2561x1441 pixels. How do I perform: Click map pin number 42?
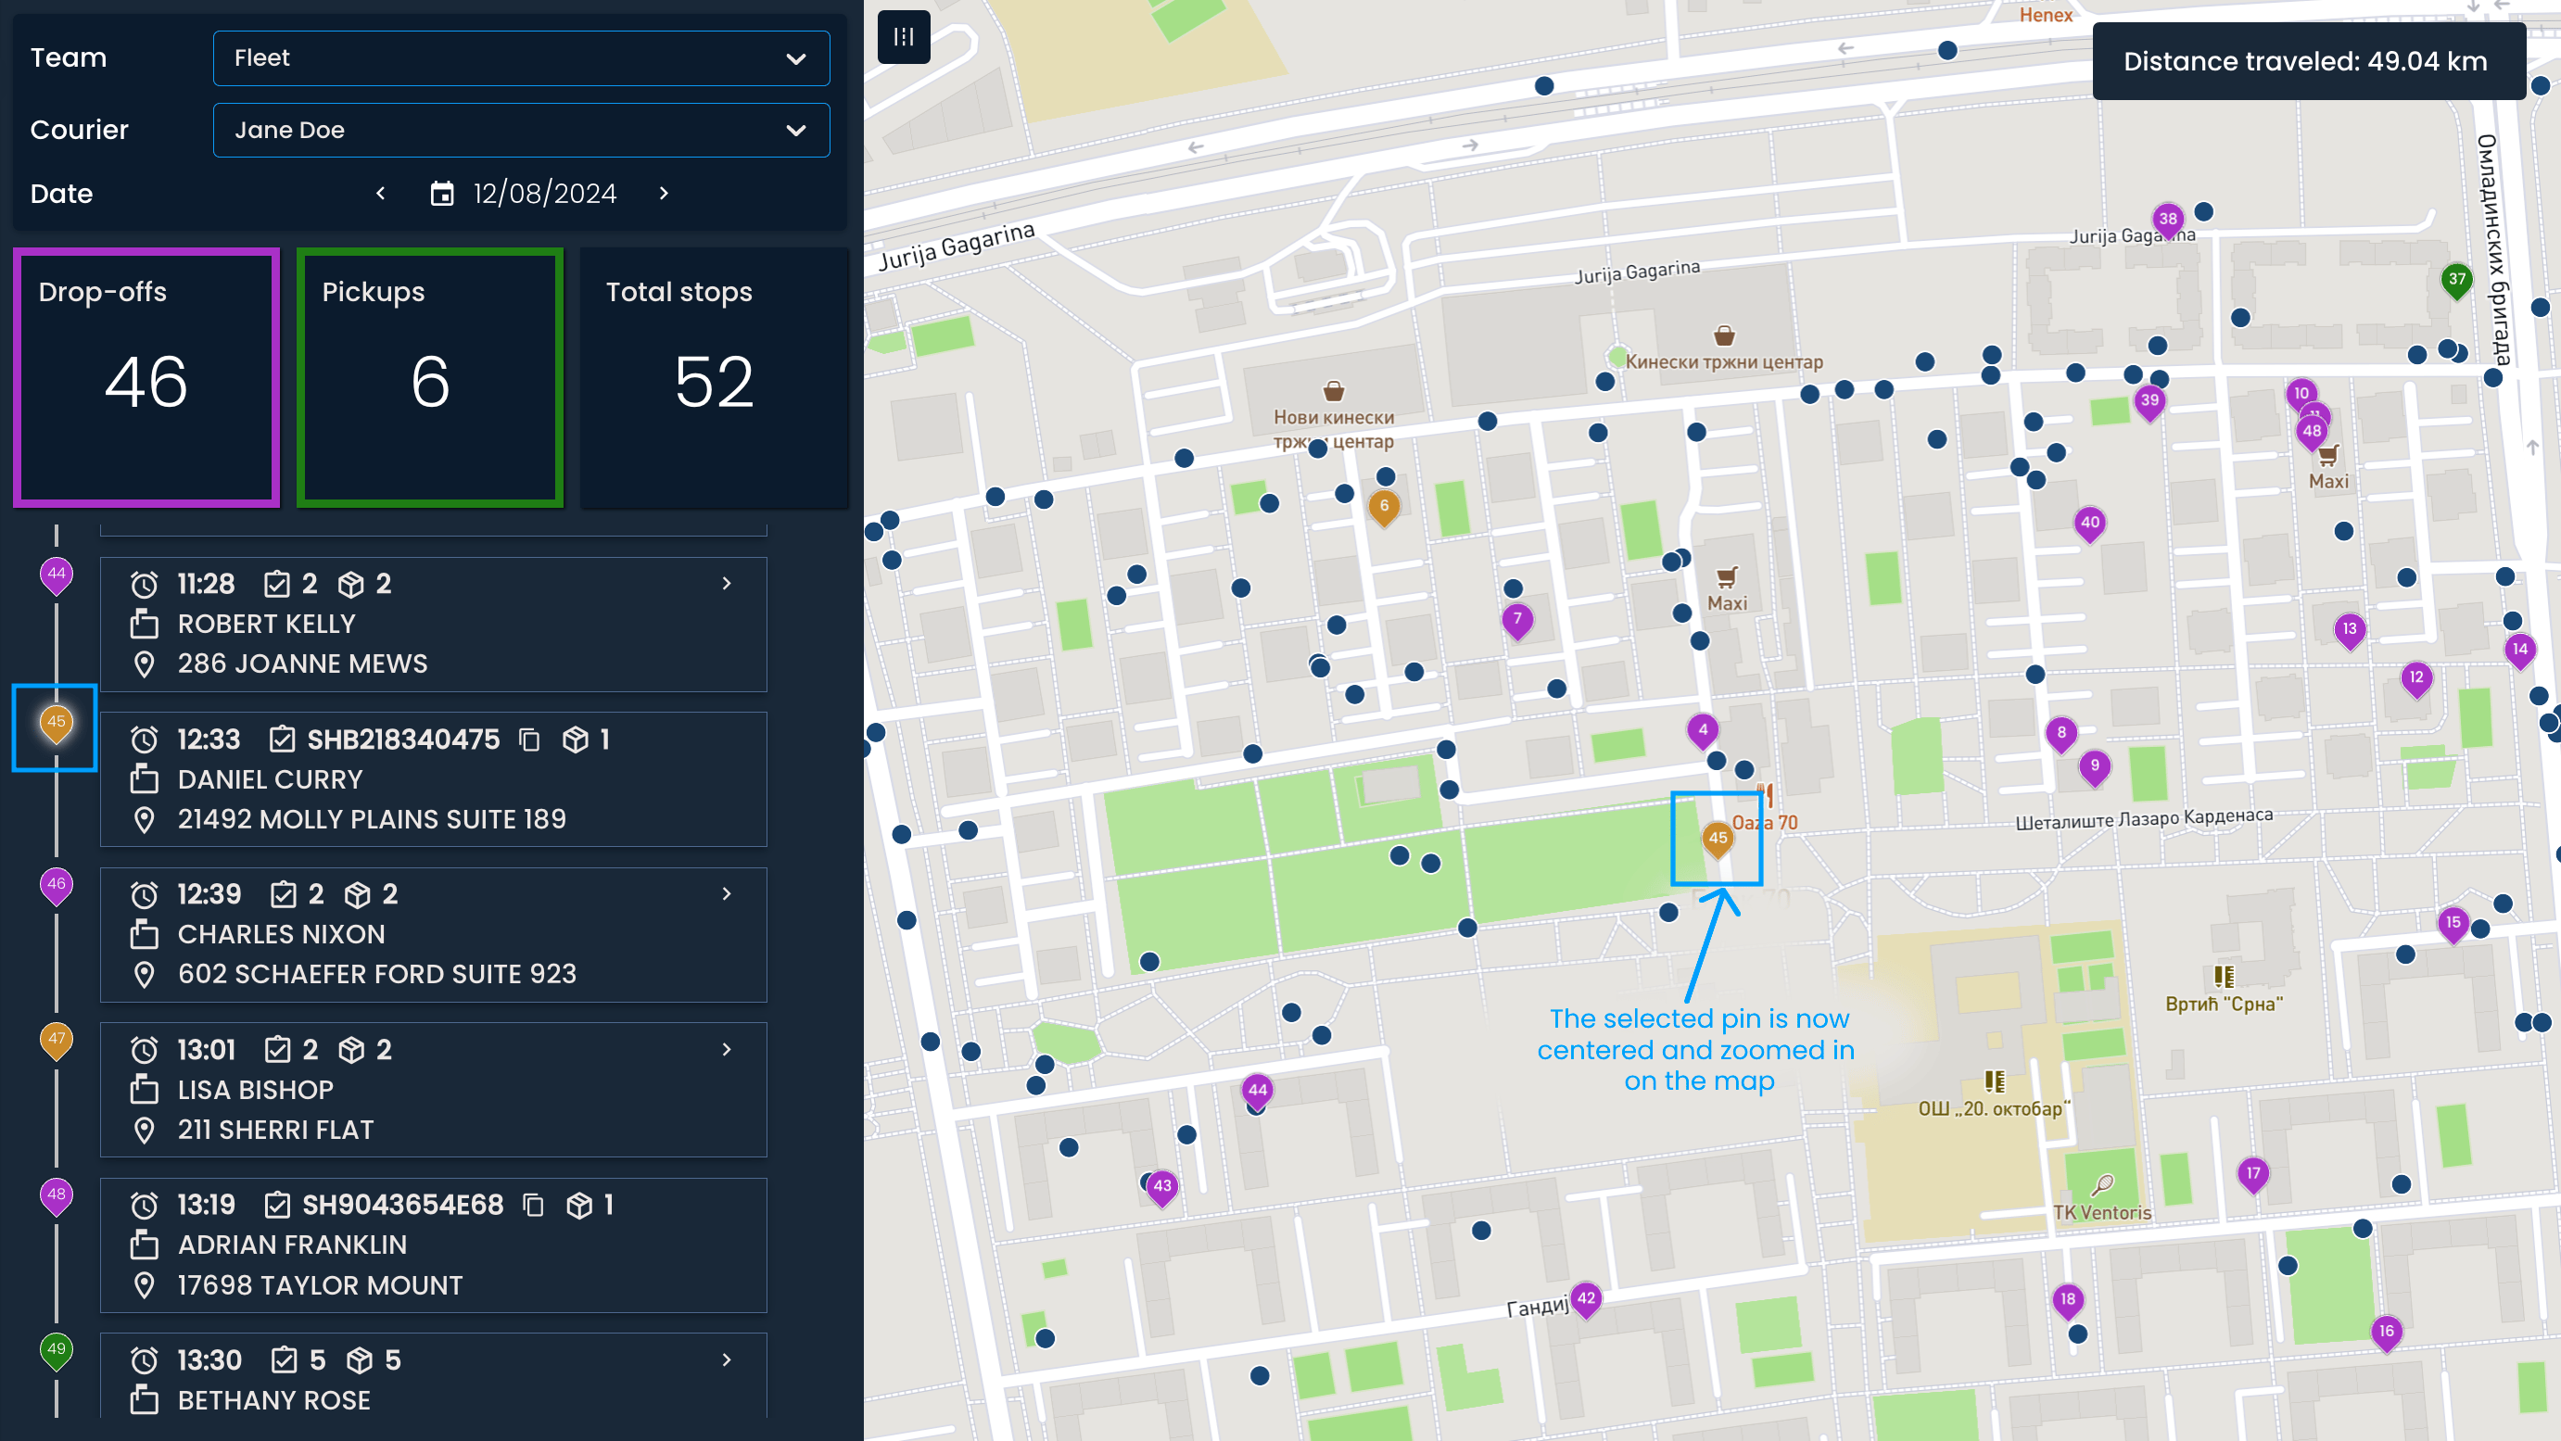tap(1586, 1298)
